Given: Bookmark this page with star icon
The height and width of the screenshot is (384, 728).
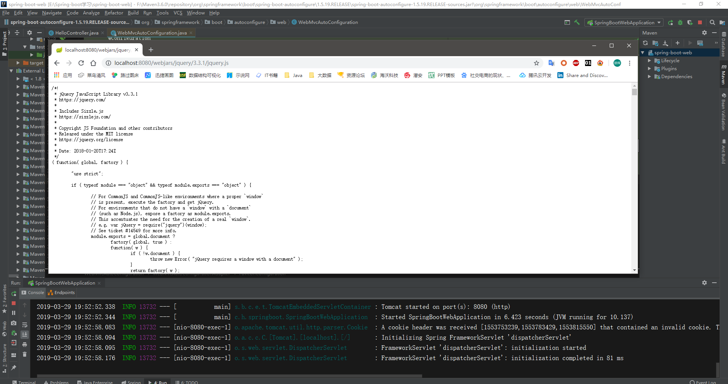Looking at the screenshot, I should pyautogui.click(x=537, y=63).
